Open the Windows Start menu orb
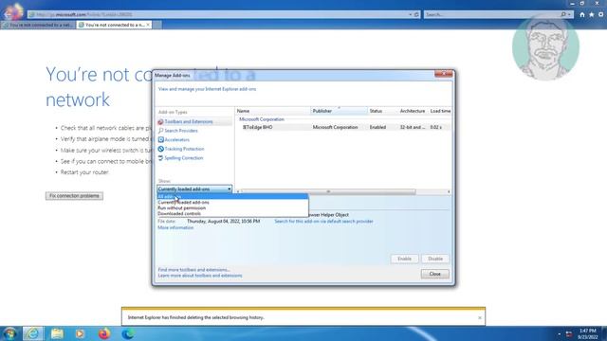This screenshot has width=607, height=341. point(9,333)
